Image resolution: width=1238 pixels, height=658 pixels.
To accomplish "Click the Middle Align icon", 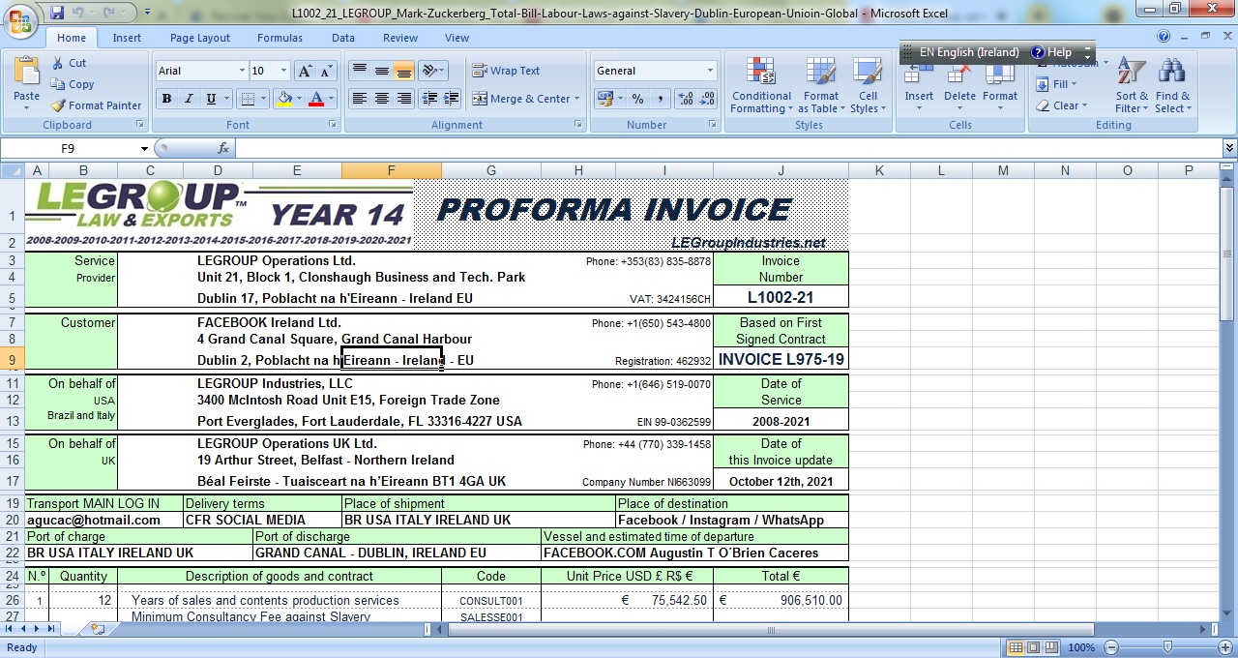I will coord(382,71).
